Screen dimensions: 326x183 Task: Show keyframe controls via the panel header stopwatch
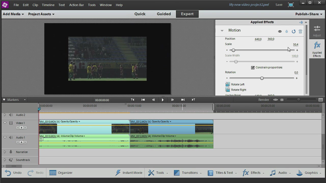coord(301,22)
